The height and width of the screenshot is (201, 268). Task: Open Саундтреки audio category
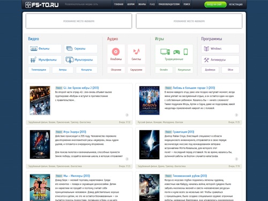136,70
